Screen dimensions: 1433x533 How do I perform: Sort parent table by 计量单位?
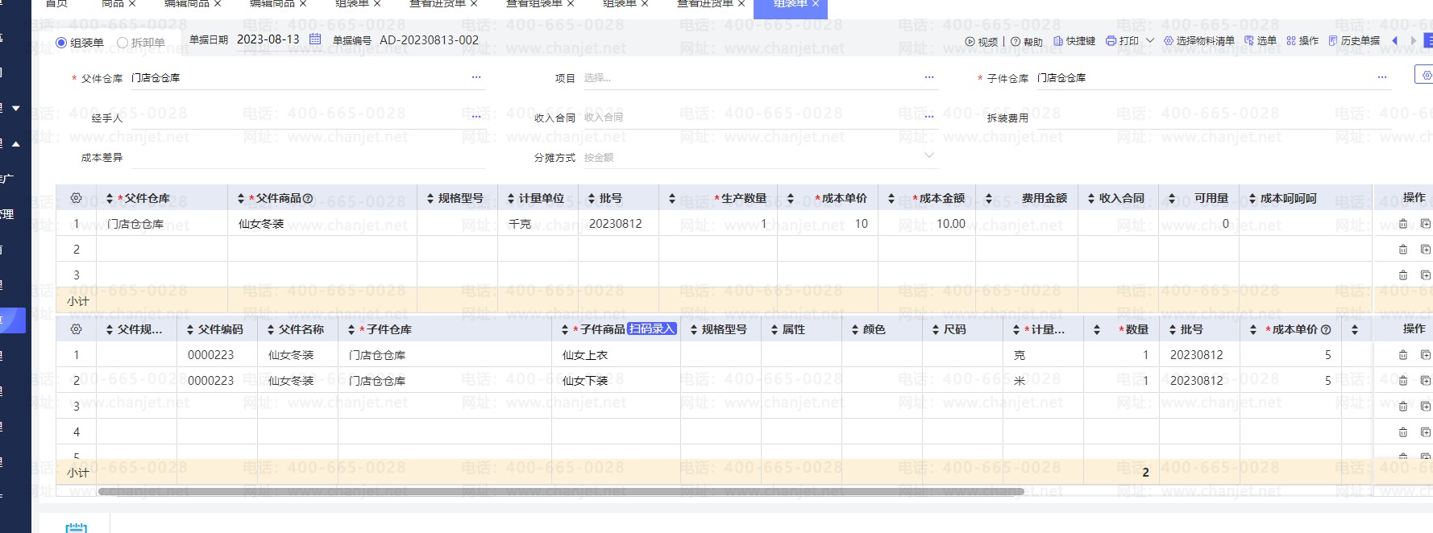511,198
